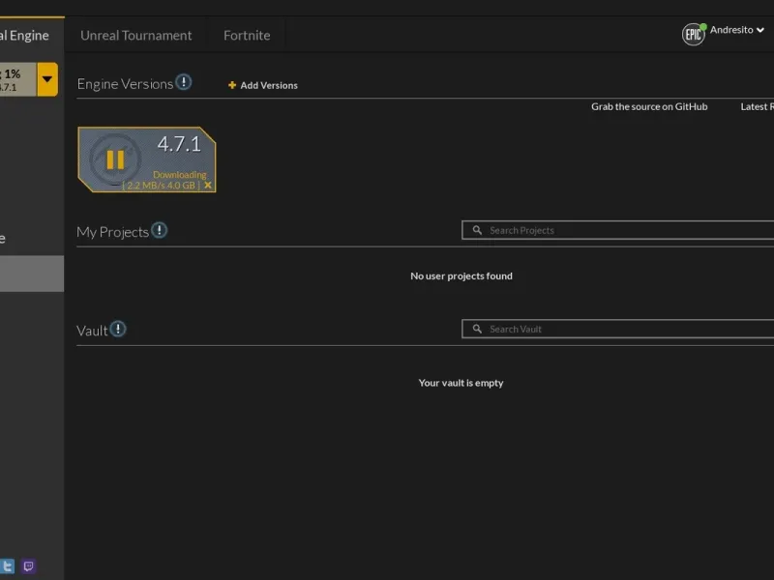Cancel the 4.7.1 download with the X

pos(208,185)
